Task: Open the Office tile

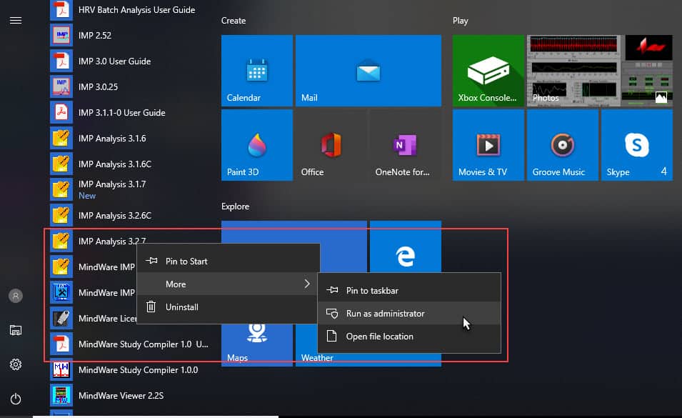Action: click(x=331, y=145)
